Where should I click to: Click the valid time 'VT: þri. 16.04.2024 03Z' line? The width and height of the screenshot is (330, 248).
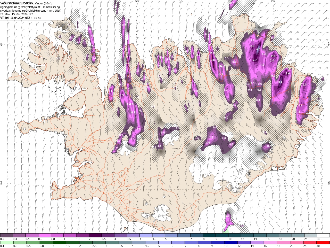click(16, 18)
